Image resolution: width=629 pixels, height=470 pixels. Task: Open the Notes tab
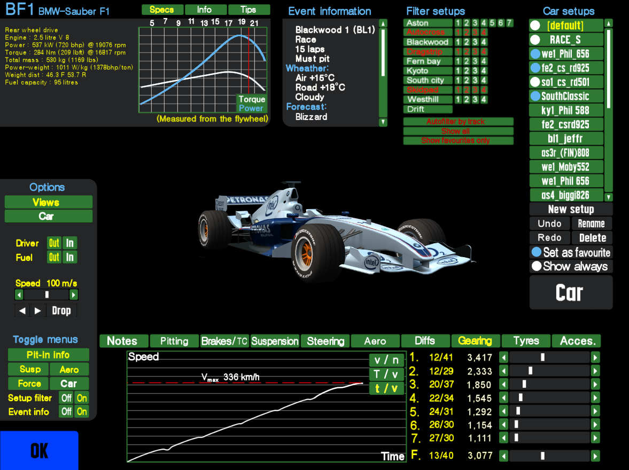[x=124, y=341]
